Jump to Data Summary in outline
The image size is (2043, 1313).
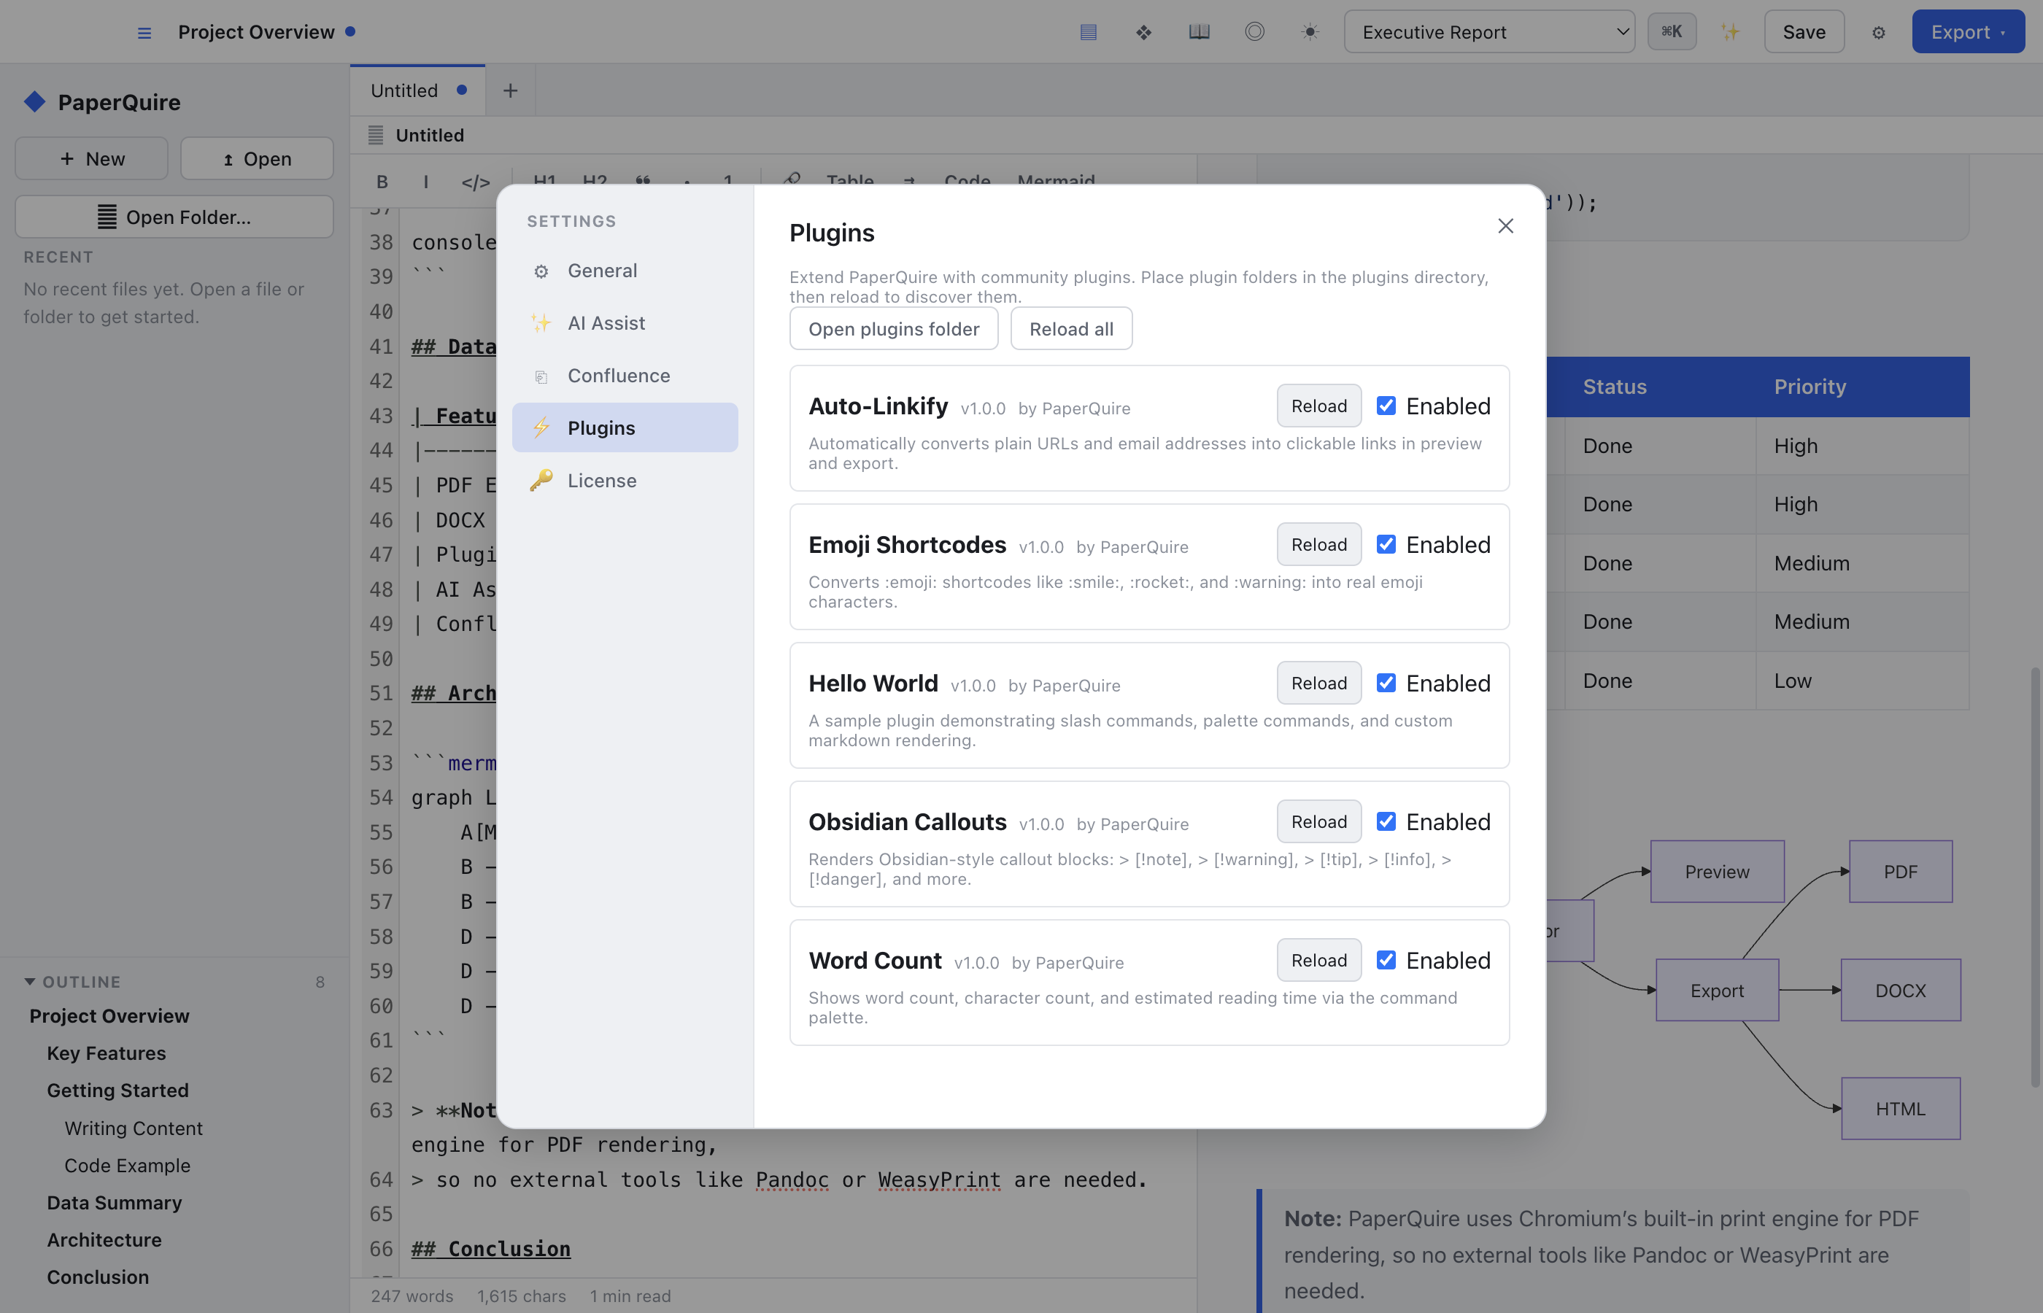click(x=115, y=1202)
